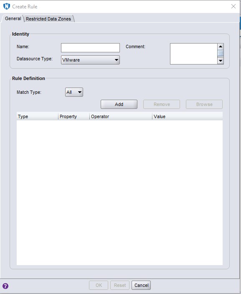Image resolution: width=241 pixels, height=294 pixels.
Task: Close the Create Rule dialog
Action: pyautogui.click(x=233, y=6)
